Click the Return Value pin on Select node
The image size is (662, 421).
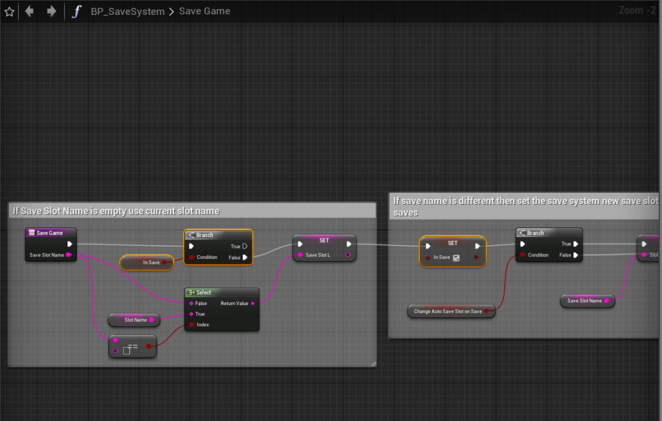coord(252,303)
